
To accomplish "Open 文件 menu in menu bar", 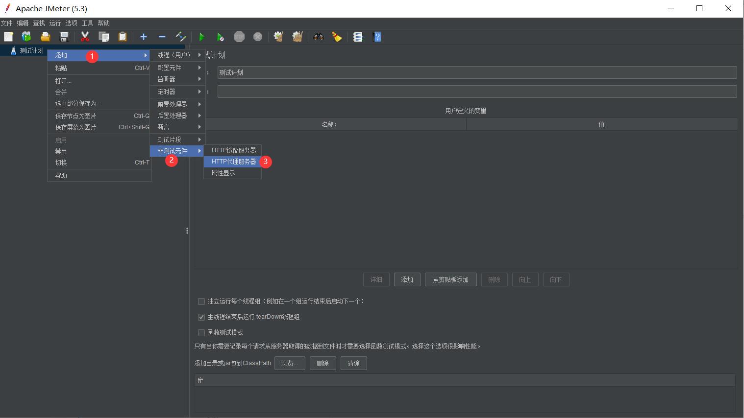I will (7, 23).
